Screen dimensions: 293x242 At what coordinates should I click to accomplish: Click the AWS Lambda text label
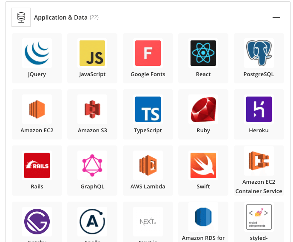148,187
